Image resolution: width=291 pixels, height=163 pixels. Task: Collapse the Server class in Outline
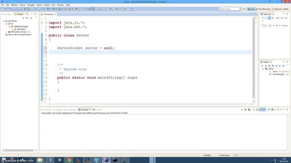(263, 69)
